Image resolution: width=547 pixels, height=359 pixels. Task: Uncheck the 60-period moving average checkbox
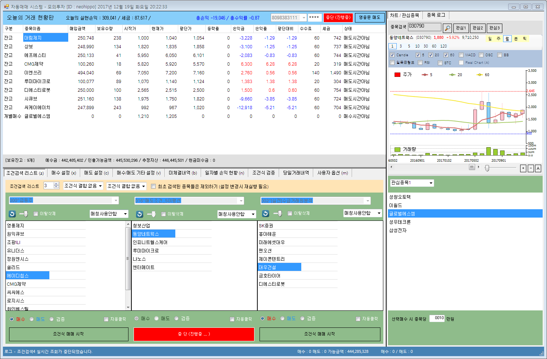tap(446, 55)
